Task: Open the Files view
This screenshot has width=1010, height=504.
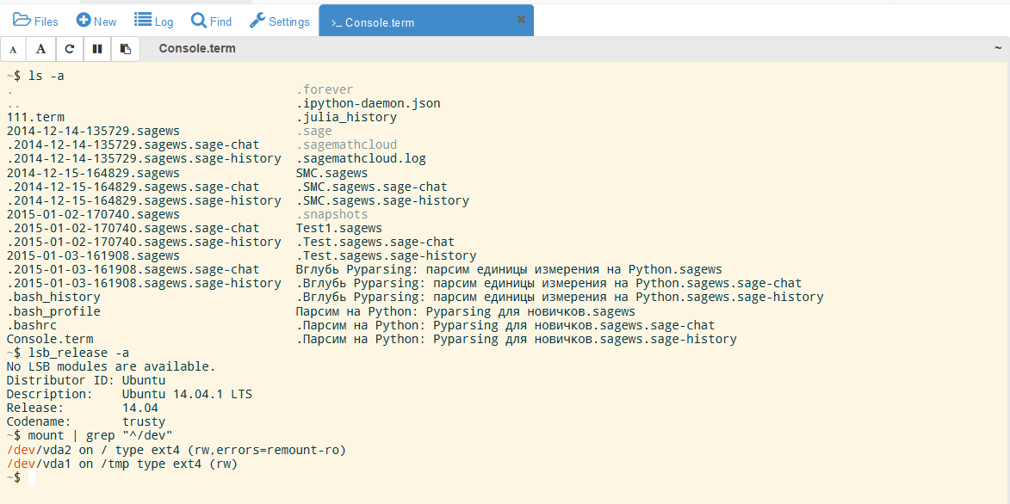Action: tap(36, 20)
